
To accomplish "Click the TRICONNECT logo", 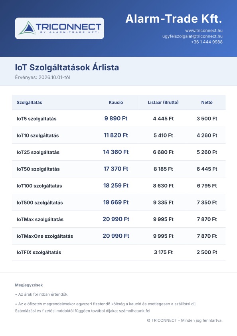I will pyautogui.click(x=59, y=28).
